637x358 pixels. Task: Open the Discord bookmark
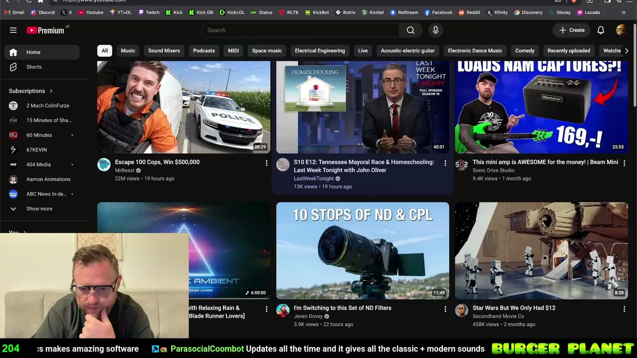43,12
